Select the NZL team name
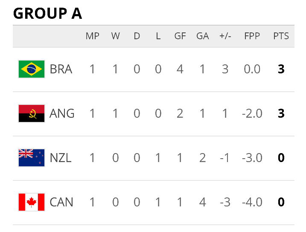This screenshot has width=306, height=232. pyautogui.click(x=61, y=158)
